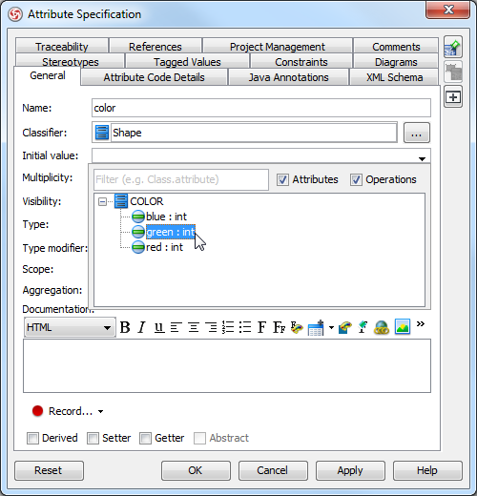
Task: Click the red attribute icon
Action: click(x=138, y=247)
